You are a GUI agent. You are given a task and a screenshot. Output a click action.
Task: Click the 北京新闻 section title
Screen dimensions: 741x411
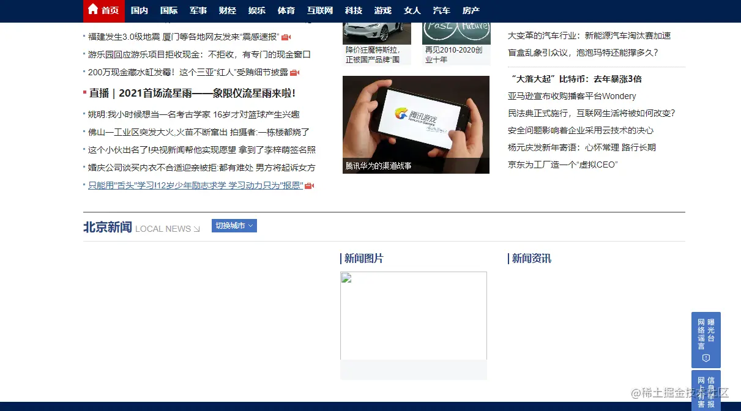[108, 228]
